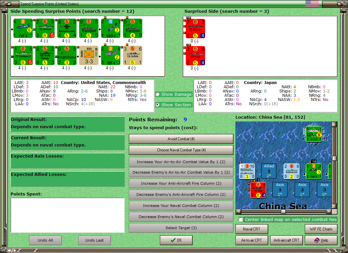348x253 pixels.
Task: Click the Points Remaining value 9
Action: tap(185, 120)
